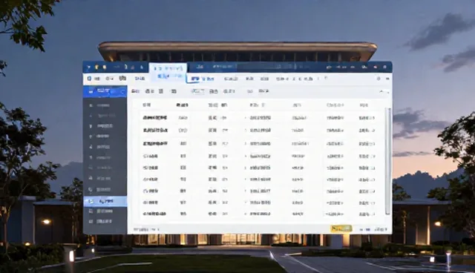Click the table's vertical scrollbar
The image size is (475, 273).
point(387,161)
